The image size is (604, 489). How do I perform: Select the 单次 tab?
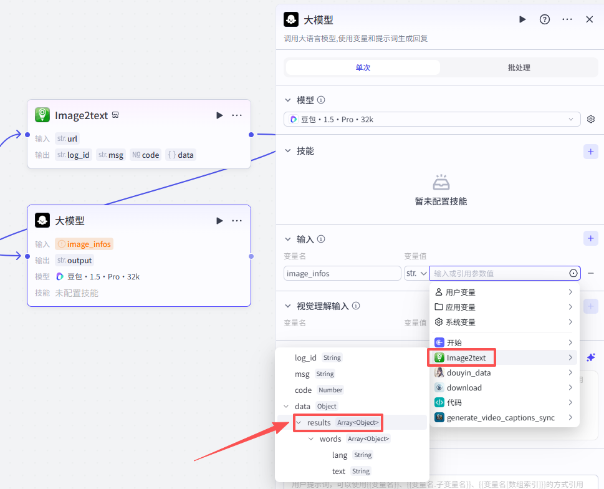[363, 67]
